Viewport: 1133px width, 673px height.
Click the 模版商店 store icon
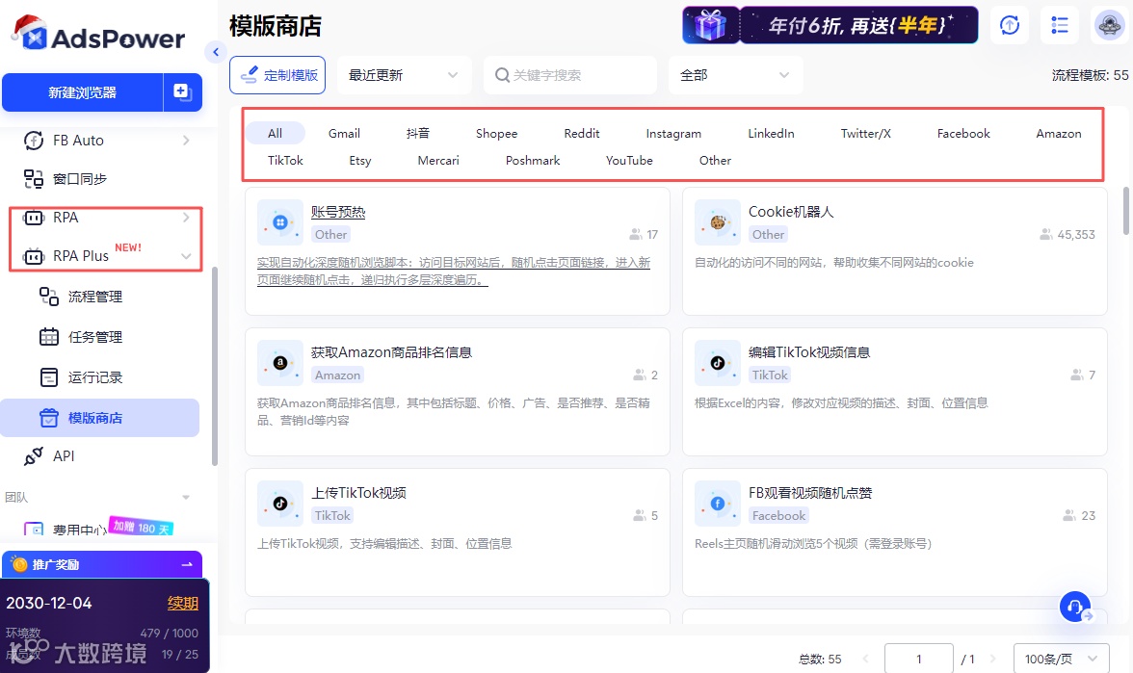[48, 418]
